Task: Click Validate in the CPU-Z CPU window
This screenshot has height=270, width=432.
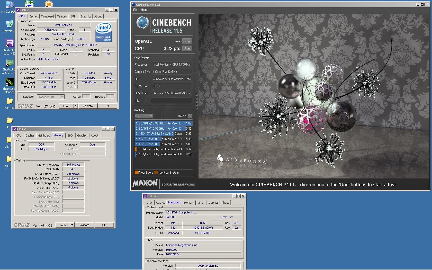Action: (x=88, y=106)
